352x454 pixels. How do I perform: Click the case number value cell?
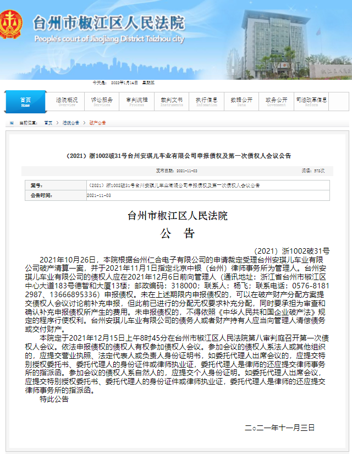click(208, 185)
